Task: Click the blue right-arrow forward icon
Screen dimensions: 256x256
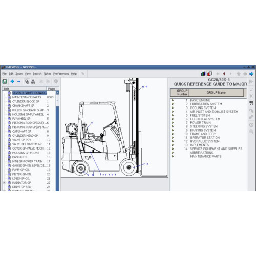Action: point(251,74)
